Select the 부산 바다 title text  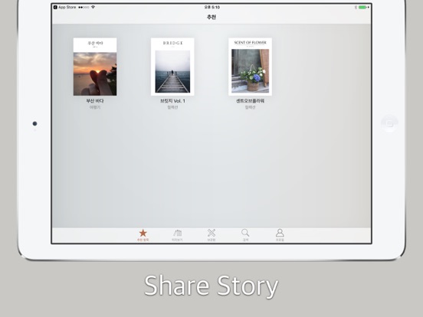pos(95,101)
